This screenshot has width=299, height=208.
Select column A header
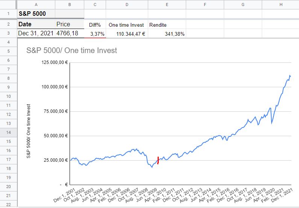pyautogui.click(x=36, y=5)
